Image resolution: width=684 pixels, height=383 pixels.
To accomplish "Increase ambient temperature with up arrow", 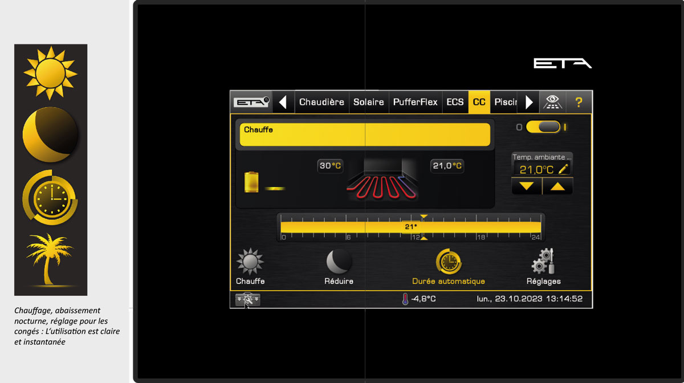I will coord(557,186).
